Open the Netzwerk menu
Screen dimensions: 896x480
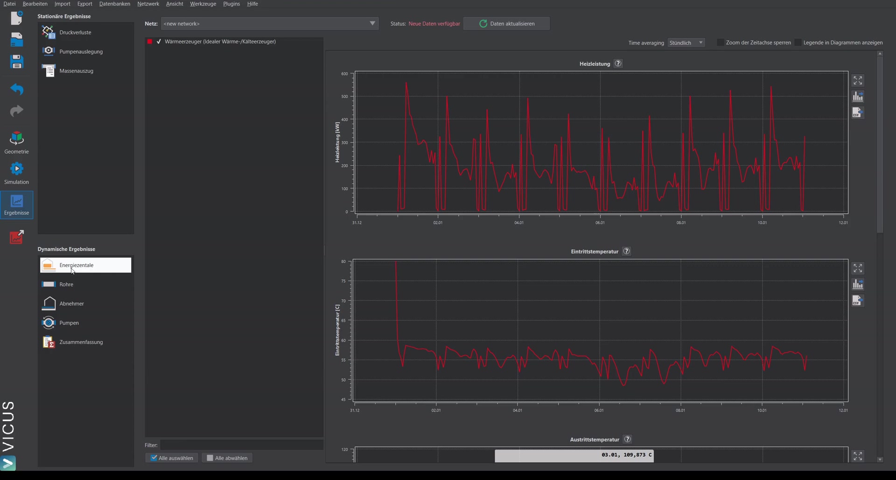pos(148,4)
